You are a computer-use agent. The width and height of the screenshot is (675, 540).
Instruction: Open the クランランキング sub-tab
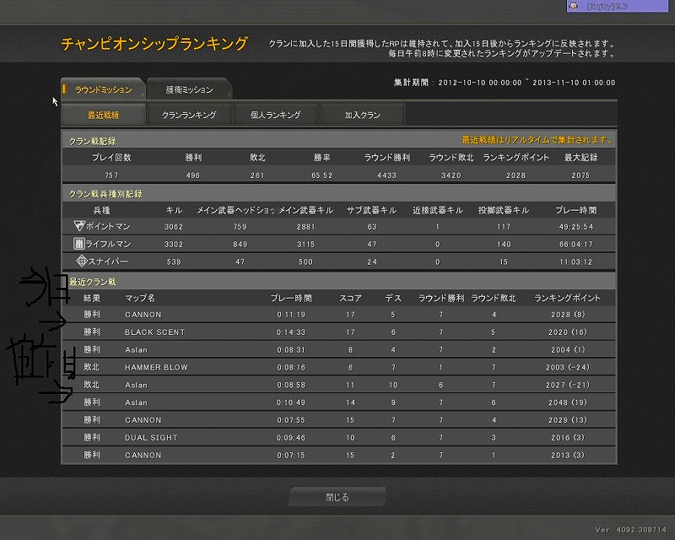pyautogui.click(x=189, y=115)
